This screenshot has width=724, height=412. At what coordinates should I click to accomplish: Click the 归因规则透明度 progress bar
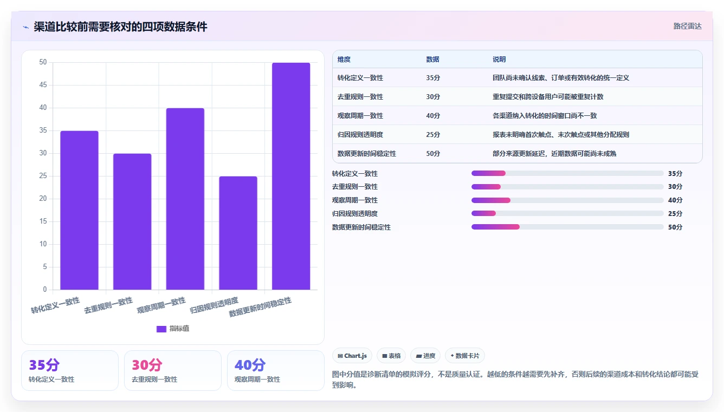click(x=567, y=213)
